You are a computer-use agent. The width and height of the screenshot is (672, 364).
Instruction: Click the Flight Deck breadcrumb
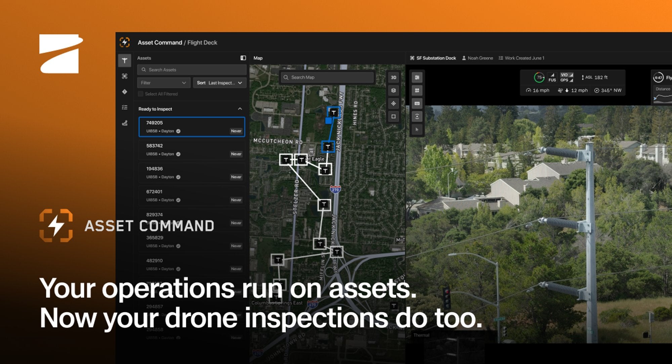point(202,43)
